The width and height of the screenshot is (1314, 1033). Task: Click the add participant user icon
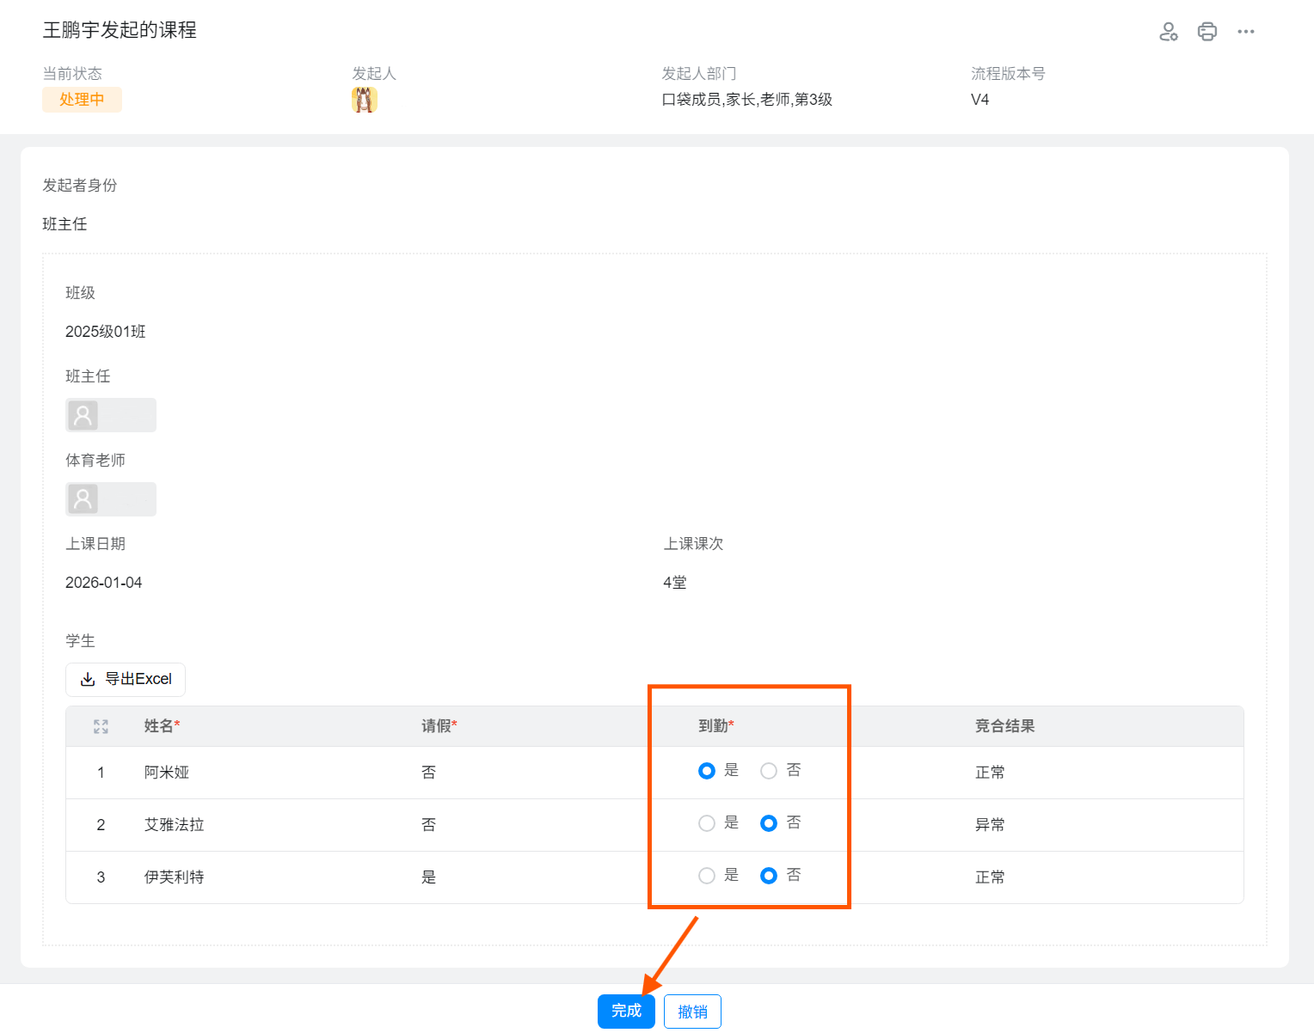pyautogui.click(x=1168, y=32)
